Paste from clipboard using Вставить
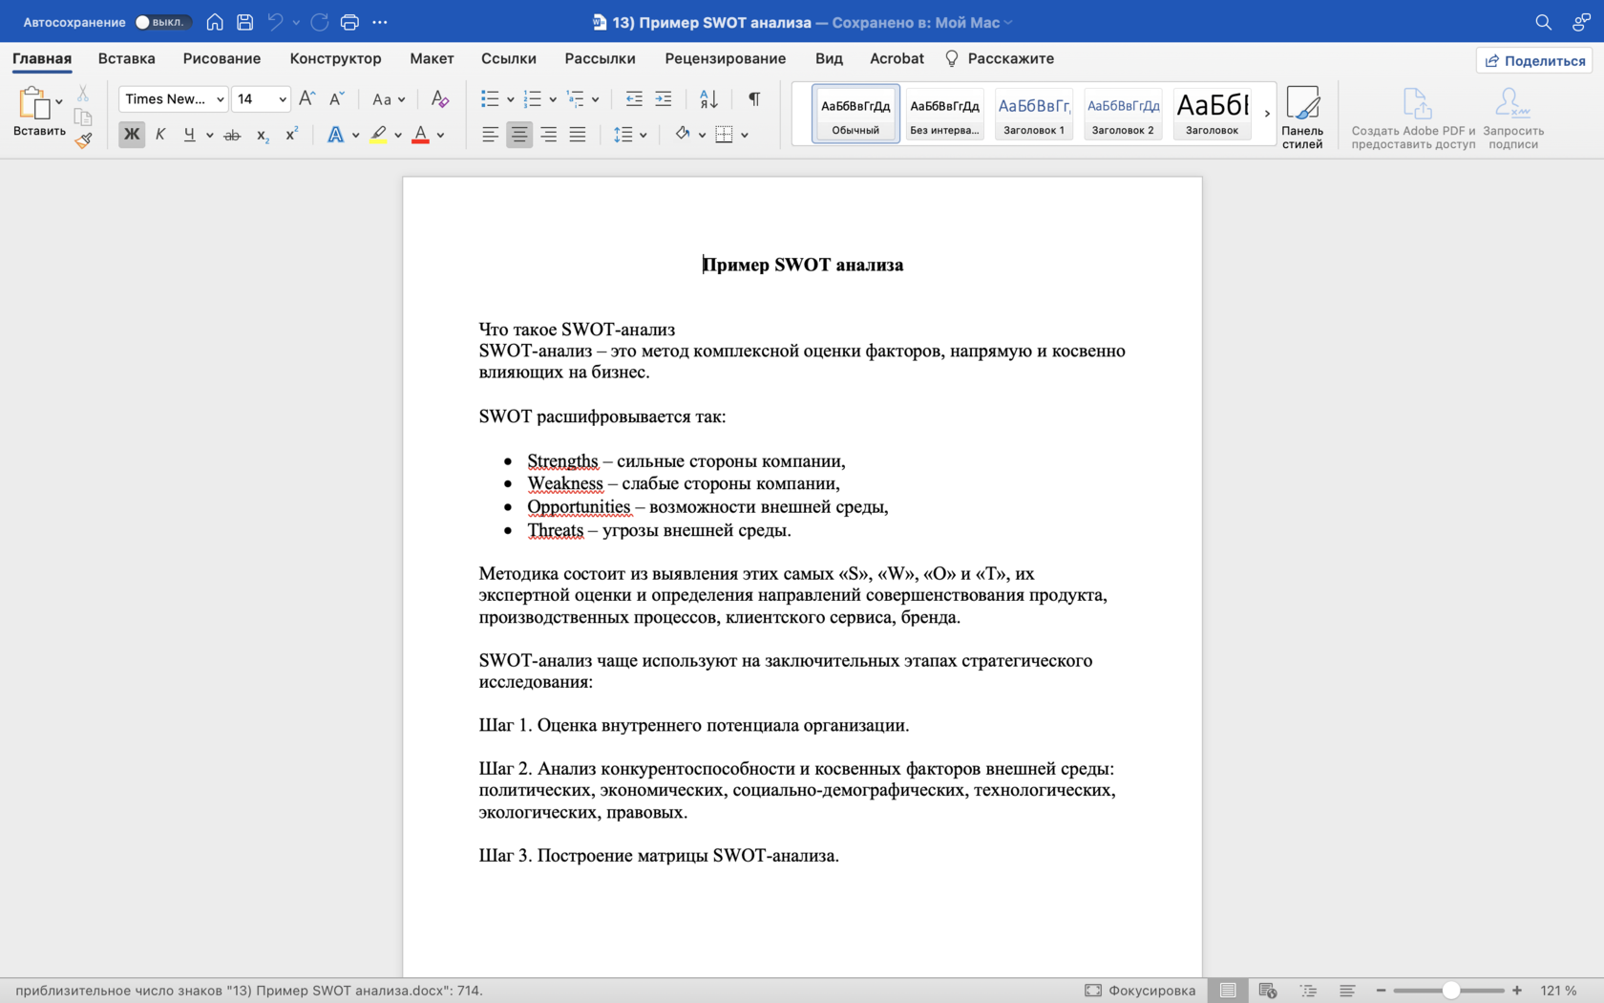The height and width of the screenshot is (1003, 1604). point(39,112)
